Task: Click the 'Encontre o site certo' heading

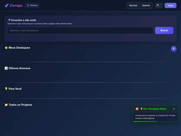Action: click(23, 20)
